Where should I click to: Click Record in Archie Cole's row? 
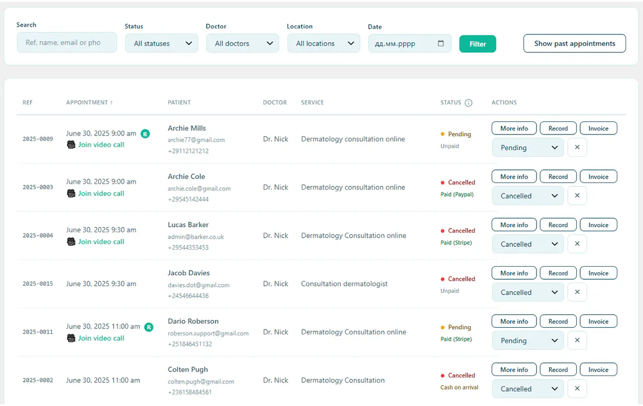[x=558, y=176]
